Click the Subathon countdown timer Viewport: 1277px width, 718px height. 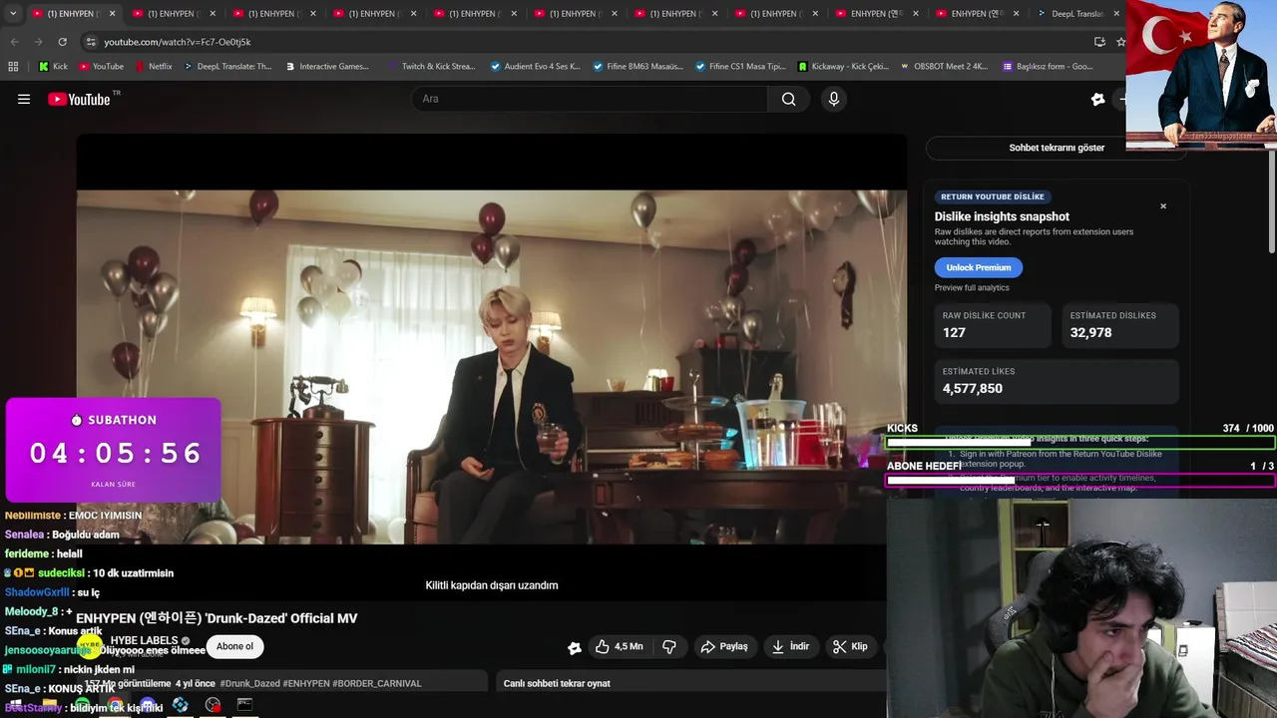click(114, 450)
